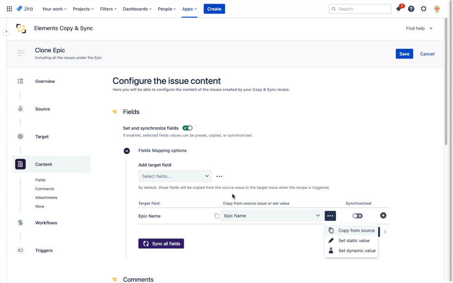Choose Set static value option

[x=351, y=240]
